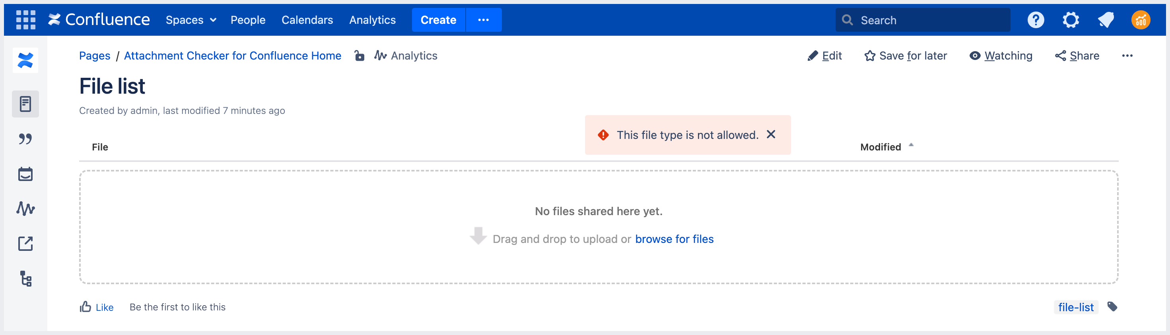Click the Pages icon in sidebar
Screen dimensions: 1170x335
[x=25, y=104]
